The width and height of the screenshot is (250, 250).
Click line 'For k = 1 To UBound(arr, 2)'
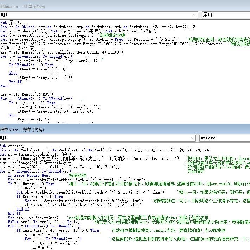(53, 239)
